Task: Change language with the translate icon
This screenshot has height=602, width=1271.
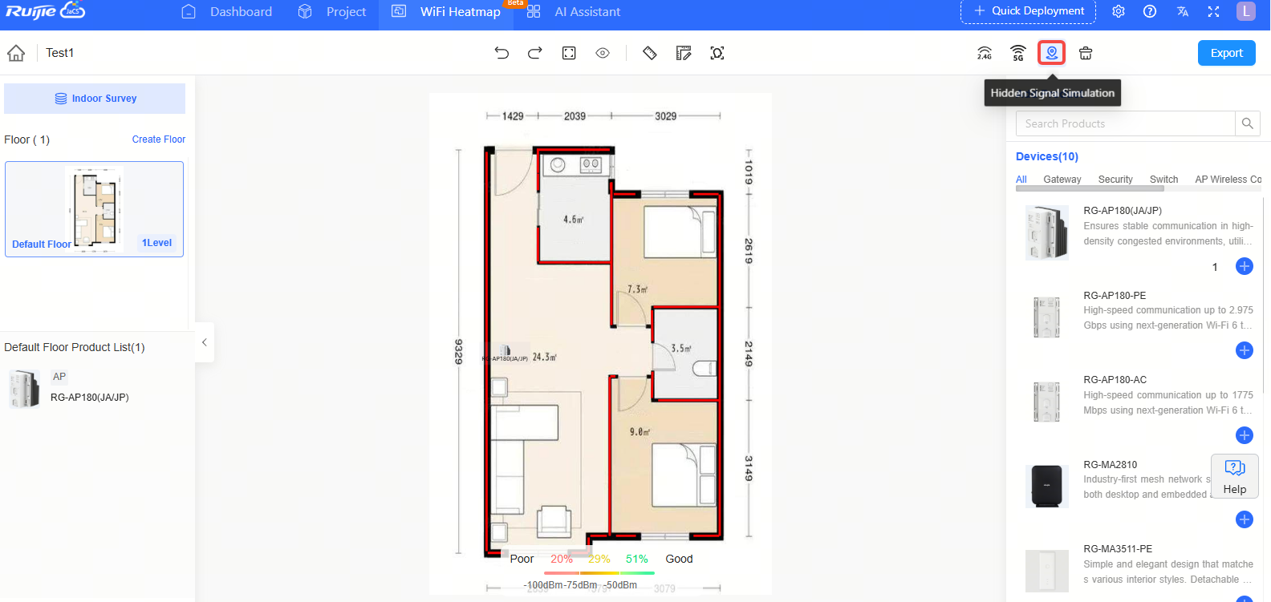Action: click(1183, 11)
